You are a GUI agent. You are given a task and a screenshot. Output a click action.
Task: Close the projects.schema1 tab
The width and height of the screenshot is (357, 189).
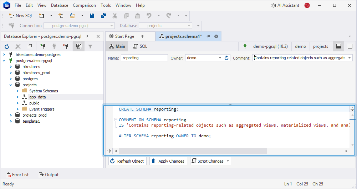(216, 36)
